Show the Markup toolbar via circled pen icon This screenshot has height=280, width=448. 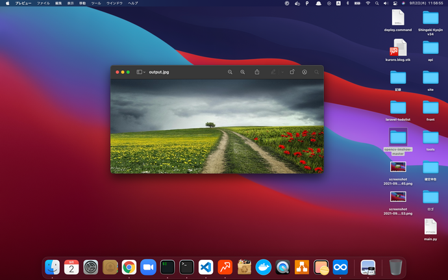pos(305,72)
